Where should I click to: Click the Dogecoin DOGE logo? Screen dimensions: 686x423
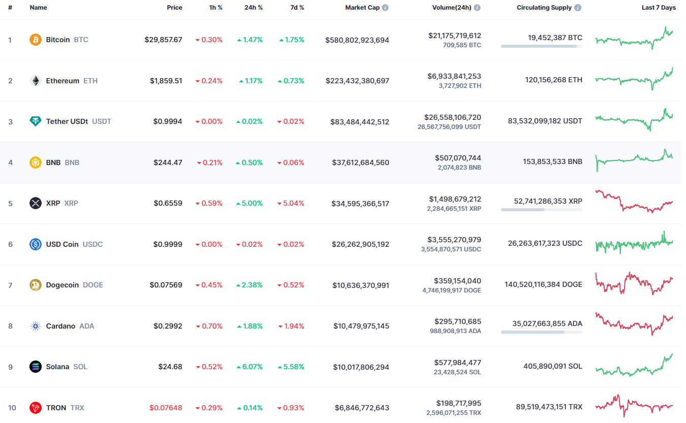[x=35, y=285]
